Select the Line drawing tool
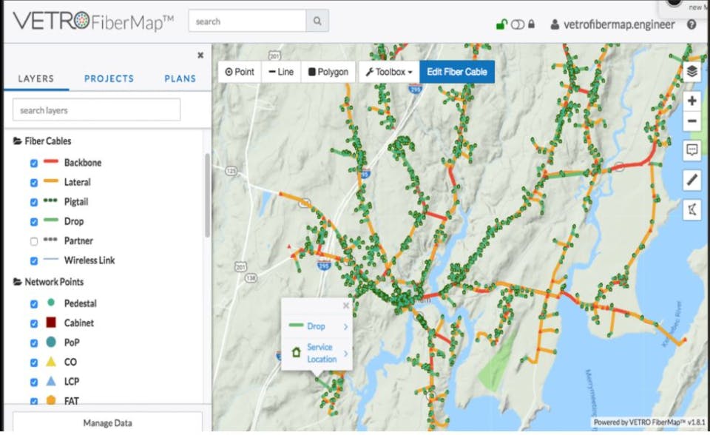Viewport: 710px width, 435px height. click(x=280, y=72)
